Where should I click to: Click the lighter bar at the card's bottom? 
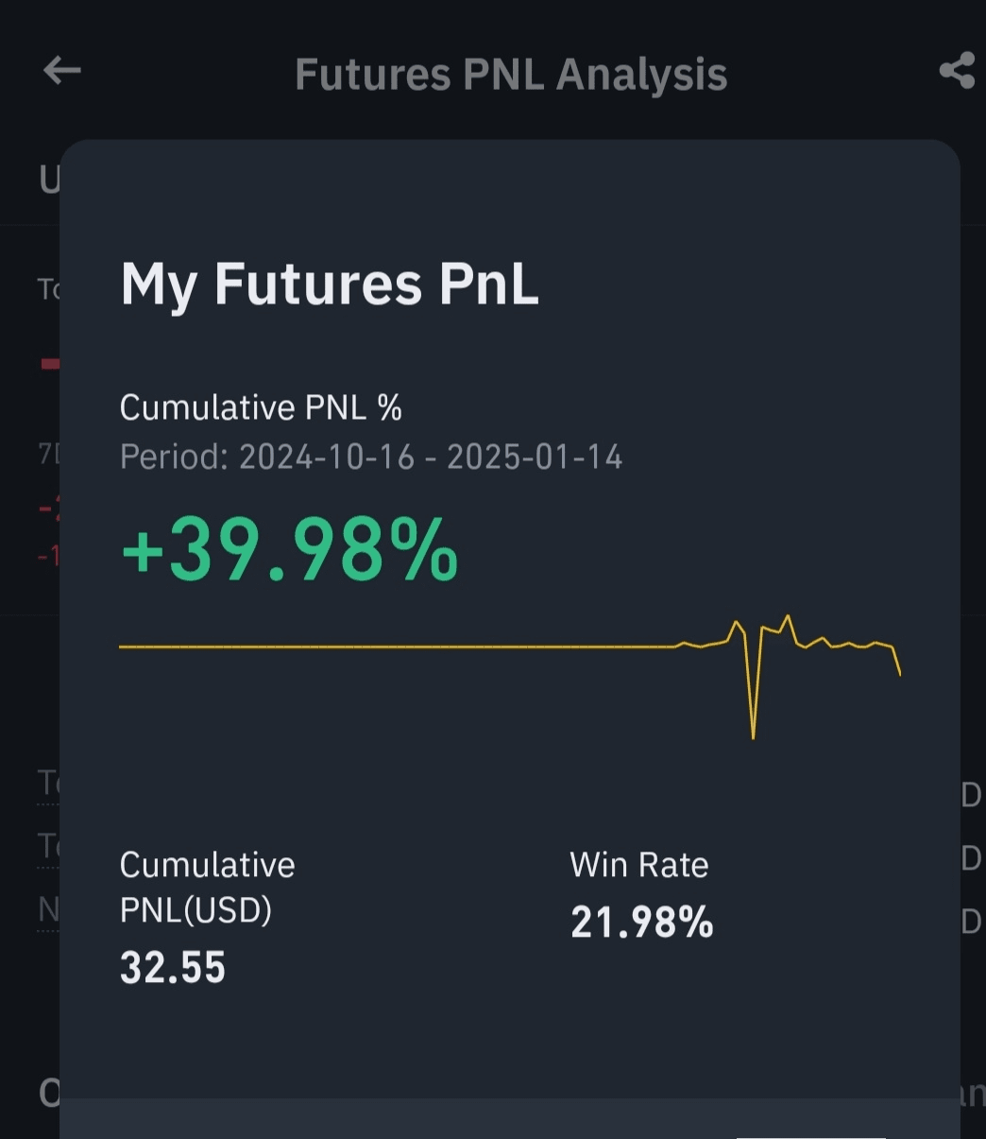click(x=510, y=1118)
